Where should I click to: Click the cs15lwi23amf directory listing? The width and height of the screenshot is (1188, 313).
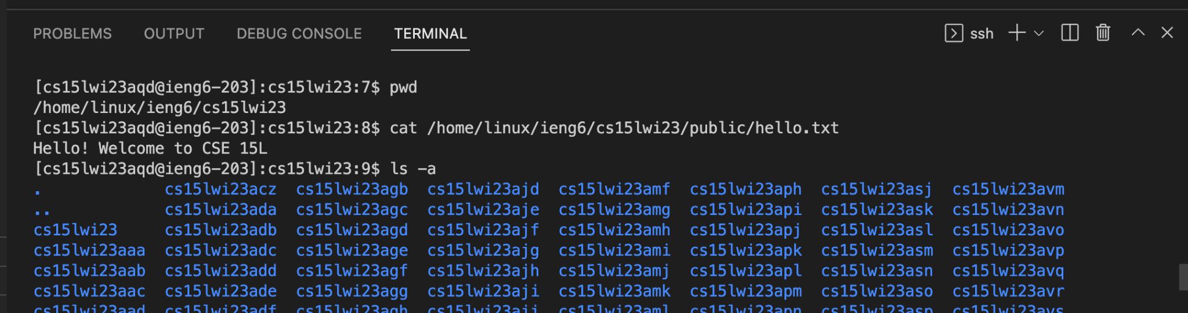click(x=614, y=190)
